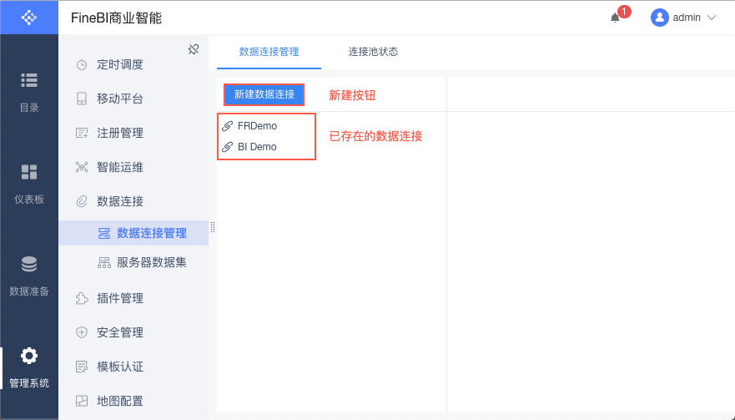Open the FRDemo data connection
This screenshot has height=420, width=735.
tap(257, 126)
